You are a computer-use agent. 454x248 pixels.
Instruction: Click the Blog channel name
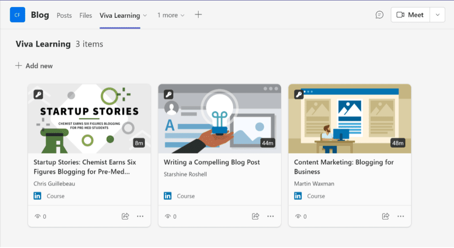pos(40,15)
